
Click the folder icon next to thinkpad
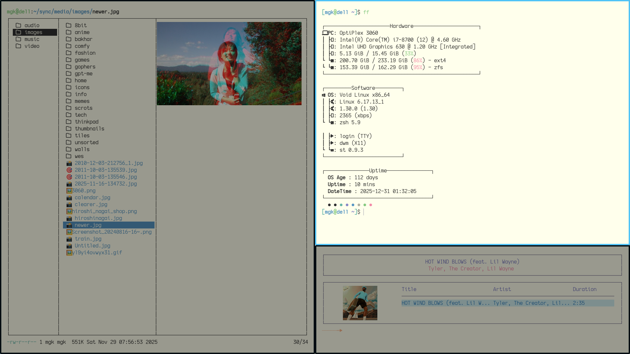(69, 122)
